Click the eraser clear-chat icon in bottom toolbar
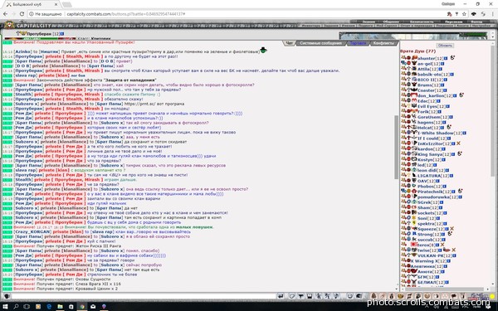498x311 pixels. pos(292,296)
